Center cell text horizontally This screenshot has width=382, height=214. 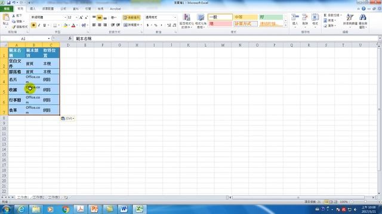pyautogui.click(x=100, y=25)
